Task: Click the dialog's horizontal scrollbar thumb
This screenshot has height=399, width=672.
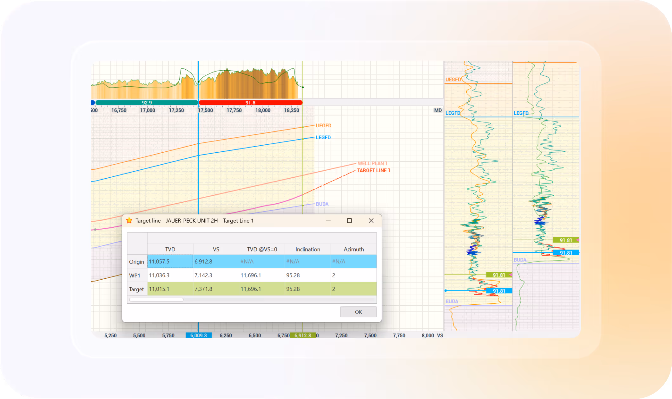Action: tap(156, 300)
